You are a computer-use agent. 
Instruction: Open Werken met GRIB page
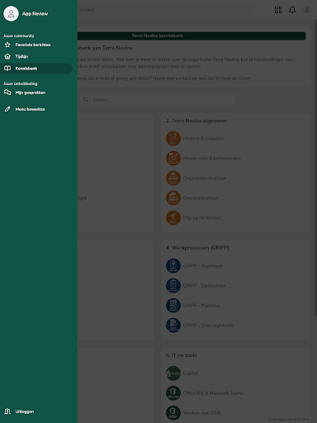pos(201,413)
